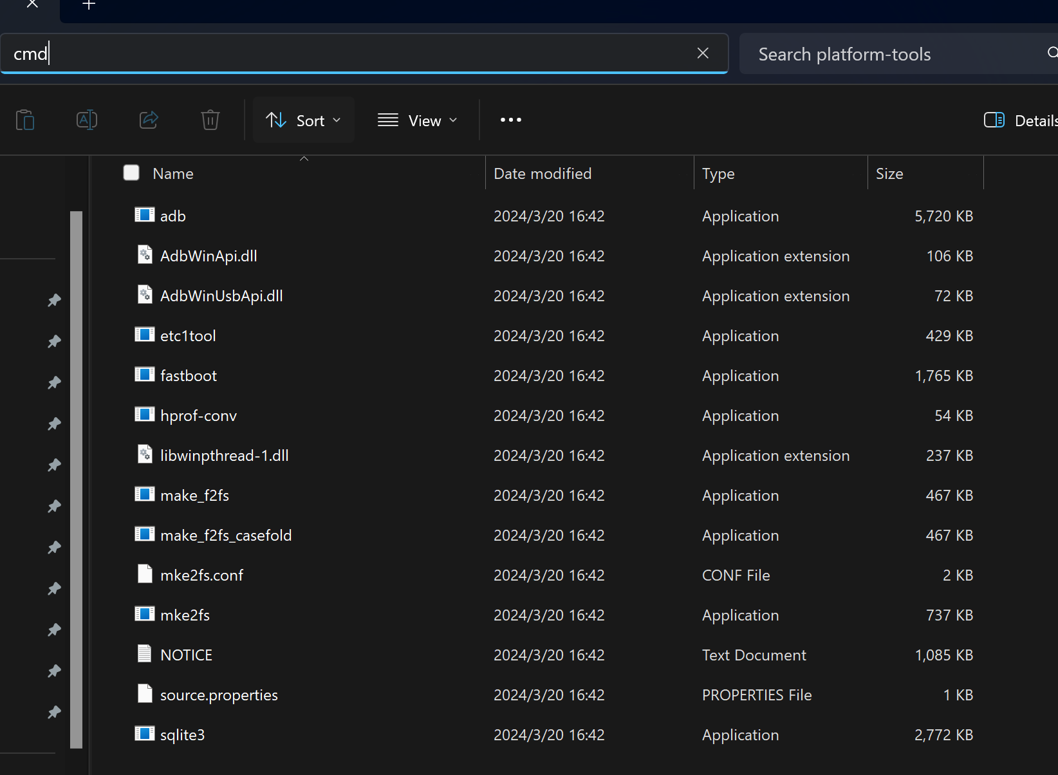Click the adb application icon

145,215
